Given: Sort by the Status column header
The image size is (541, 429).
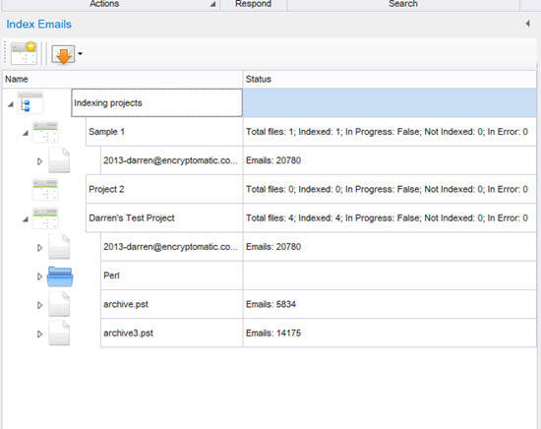Looking at the screenshot, I should pyautogui.click(x=390, y=79).
